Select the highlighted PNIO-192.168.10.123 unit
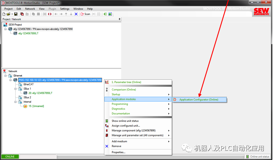This screenshot has width=273, height=160. (60, 80)
